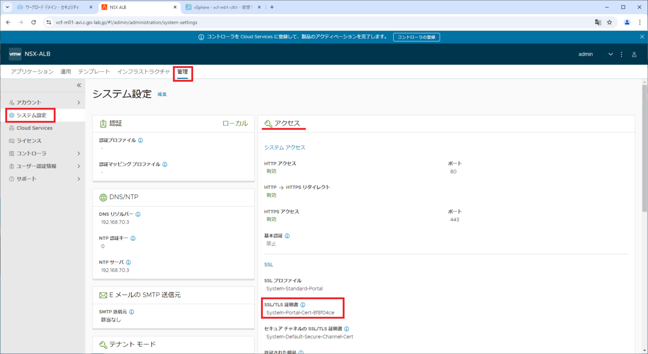This screenshot has width=648, height=354.
Task: Open the tab search dropdown in Chrome
Action: pyautogui.click(x=7, y=7)
